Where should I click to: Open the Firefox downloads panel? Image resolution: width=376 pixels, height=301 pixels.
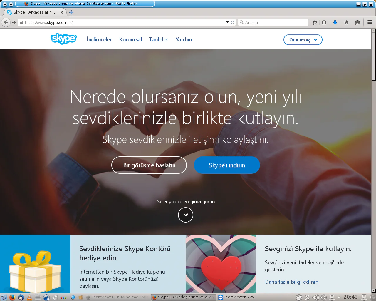pos(335,22)
